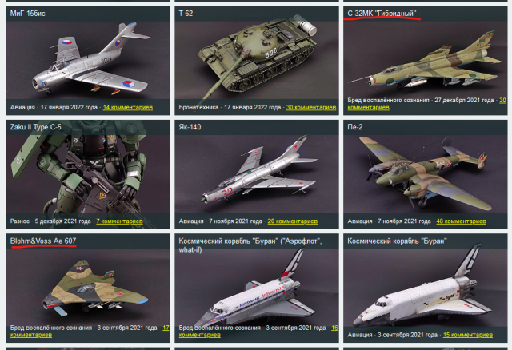The height and width of the screenshot is (350, 512).
Task: Open the Буран Аэрофлот what-if image
Action: point(257,288)
